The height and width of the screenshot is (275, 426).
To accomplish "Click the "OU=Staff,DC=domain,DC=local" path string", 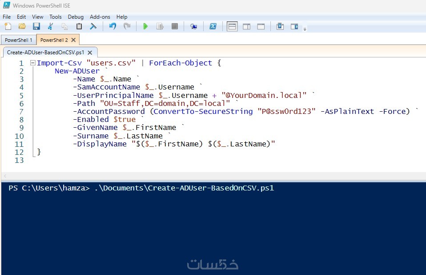I will (165, 104).
